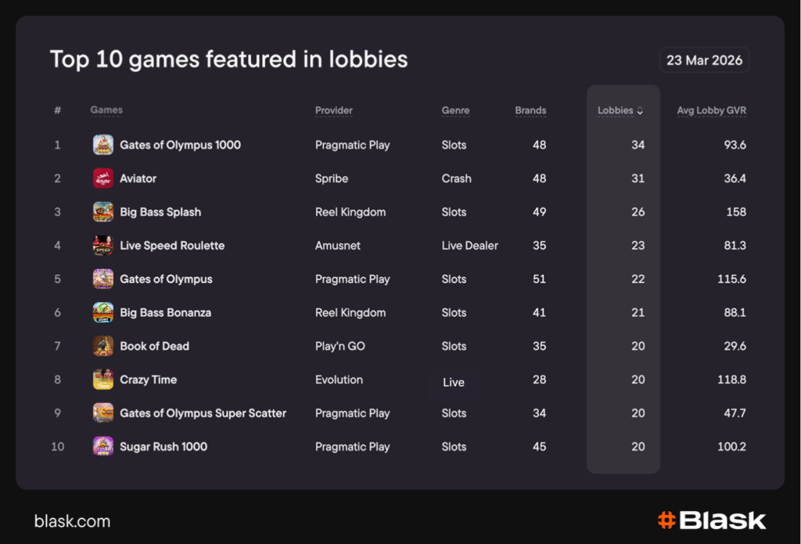Sort by the Lobbies column arrow

tap(640, 111)
